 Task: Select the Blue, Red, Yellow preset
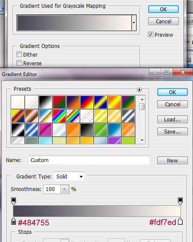(87, 102)
